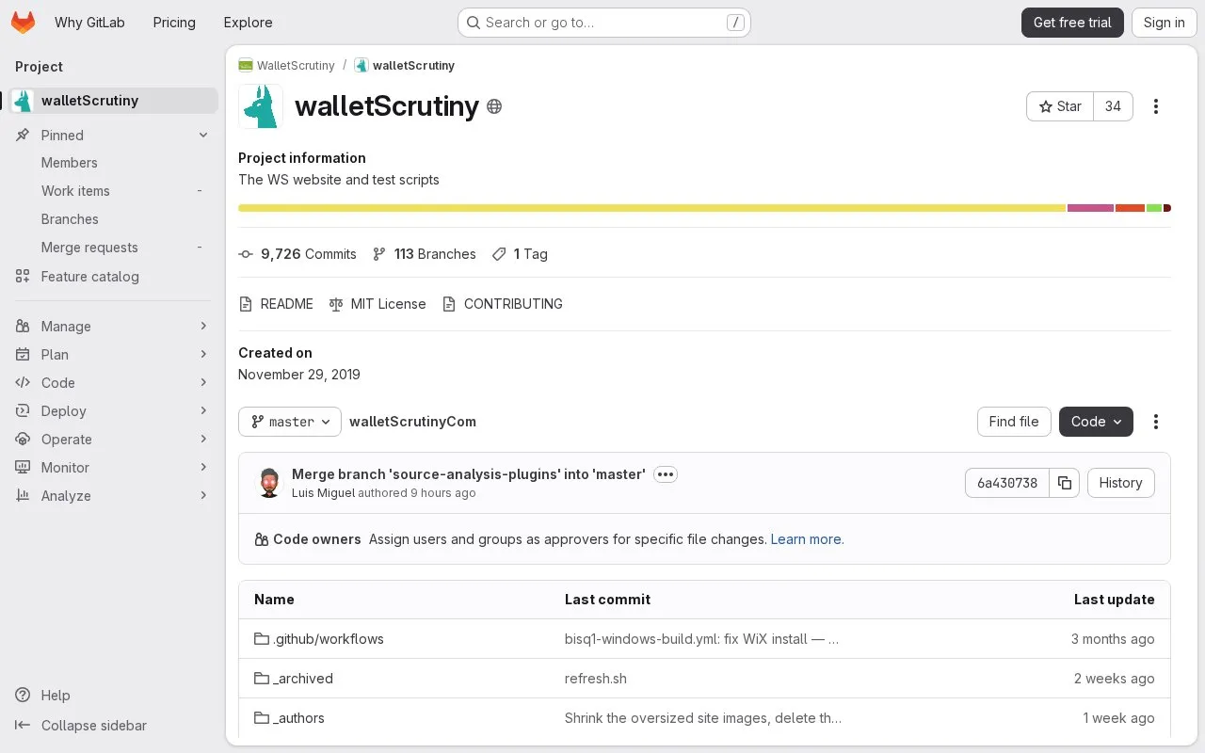Collapse the Pinned section
The image size is (1205, 753).
pos(113,136)
